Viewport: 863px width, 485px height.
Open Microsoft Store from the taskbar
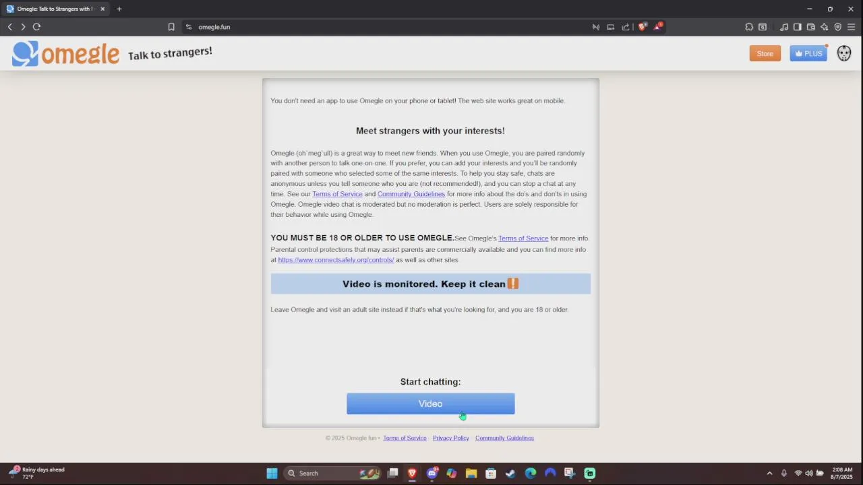[x=491, y=473]
